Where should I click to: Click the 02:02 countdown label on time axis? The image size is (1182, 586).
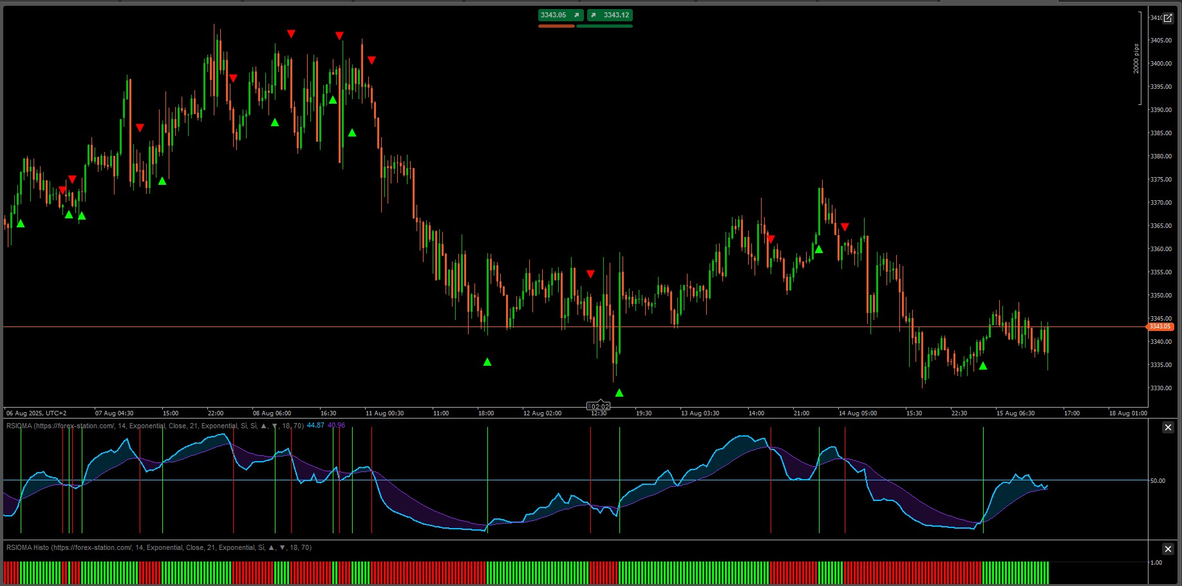click(x=599, y=406)
